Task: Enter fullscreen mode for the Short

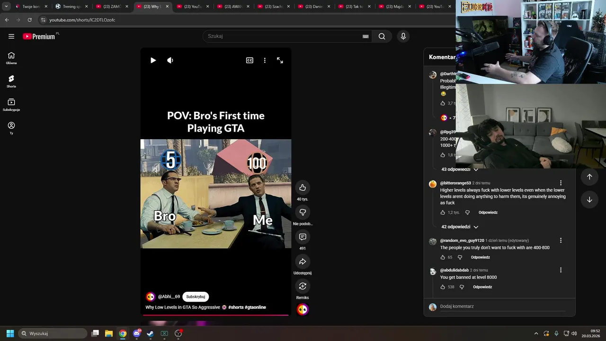Action: point(280,60)
